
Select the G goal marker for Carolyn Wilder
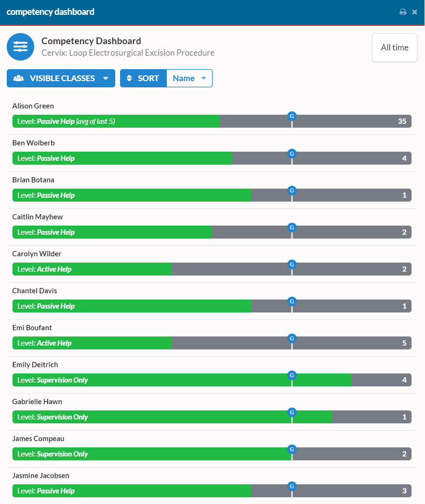pyautogui.click(x=292, y=264)
